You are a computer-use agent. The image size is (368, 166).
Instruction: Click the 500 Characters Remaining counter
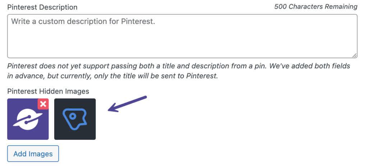click(x=316, y=7)
